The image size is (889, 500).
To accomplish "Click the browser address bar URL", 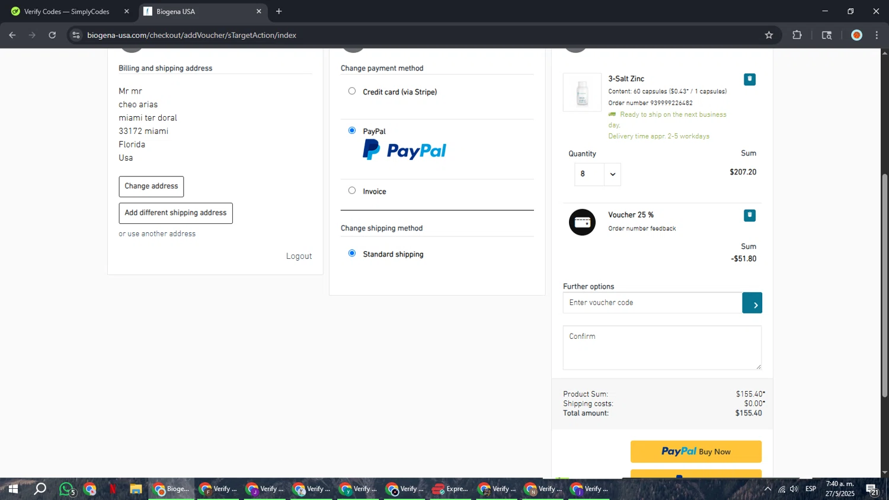I will point(191,35).
